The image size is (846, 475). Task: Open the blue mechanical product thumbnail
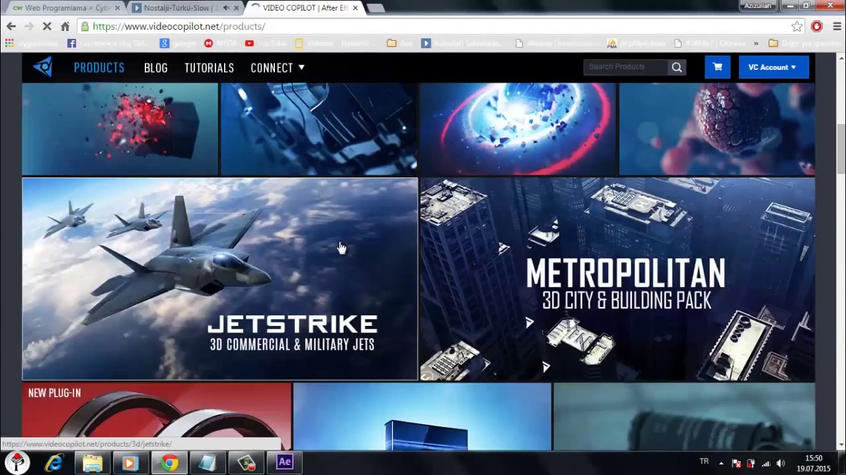coord(319,129)
